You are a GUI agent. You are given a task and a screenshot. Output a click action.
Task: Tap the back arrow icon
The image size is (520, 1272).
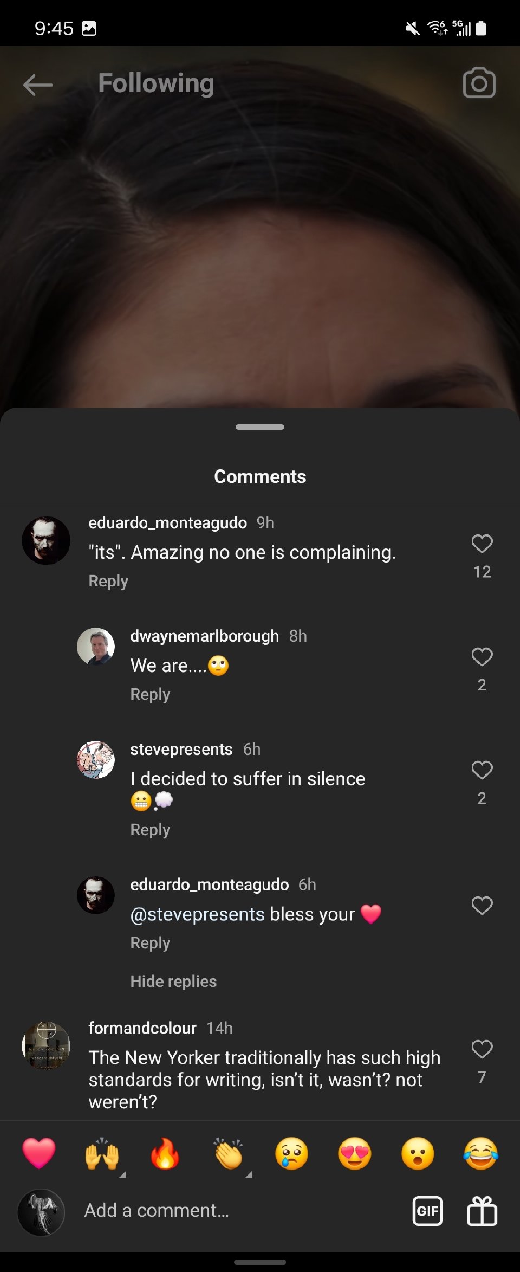click(x=38, y=85)
